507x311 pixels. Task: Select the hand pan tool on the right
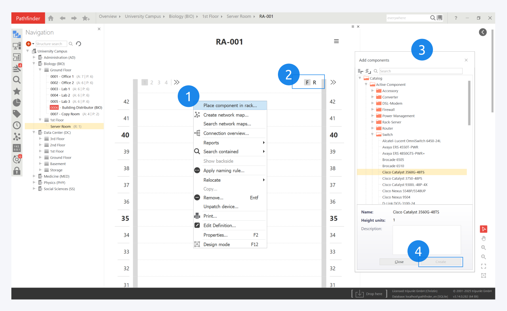point(483,238)
